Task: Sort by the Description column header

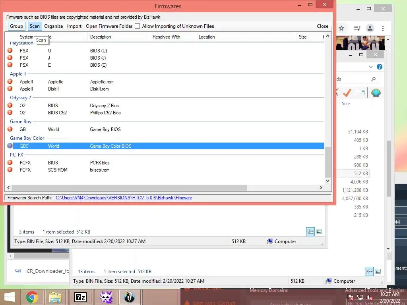Action: [119, 37]
